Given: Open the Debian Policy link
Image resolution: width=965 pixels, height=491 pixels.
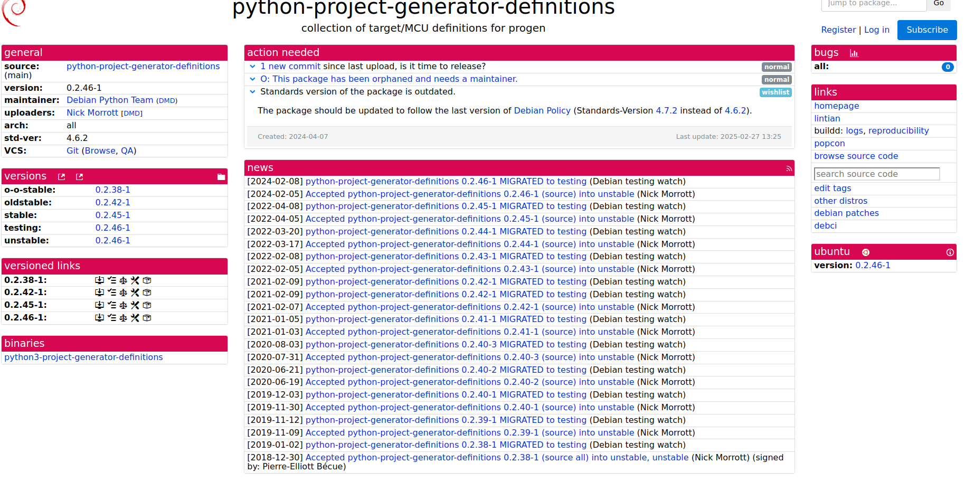Looking at the screenshot, I should [x=542, y=111].
